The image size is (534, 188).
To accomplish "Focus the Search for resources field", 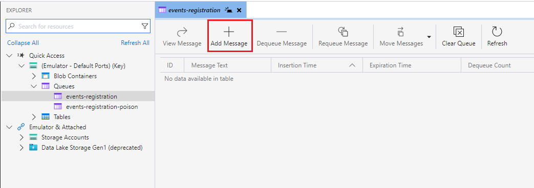I will [78, 26].
